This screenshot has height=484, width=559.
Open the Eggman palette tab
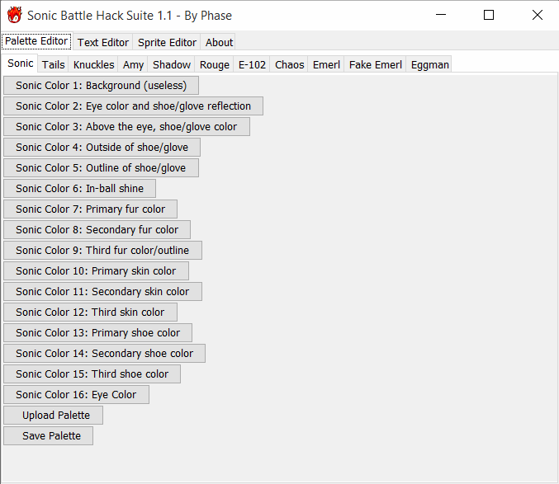(x=429, y=64)
